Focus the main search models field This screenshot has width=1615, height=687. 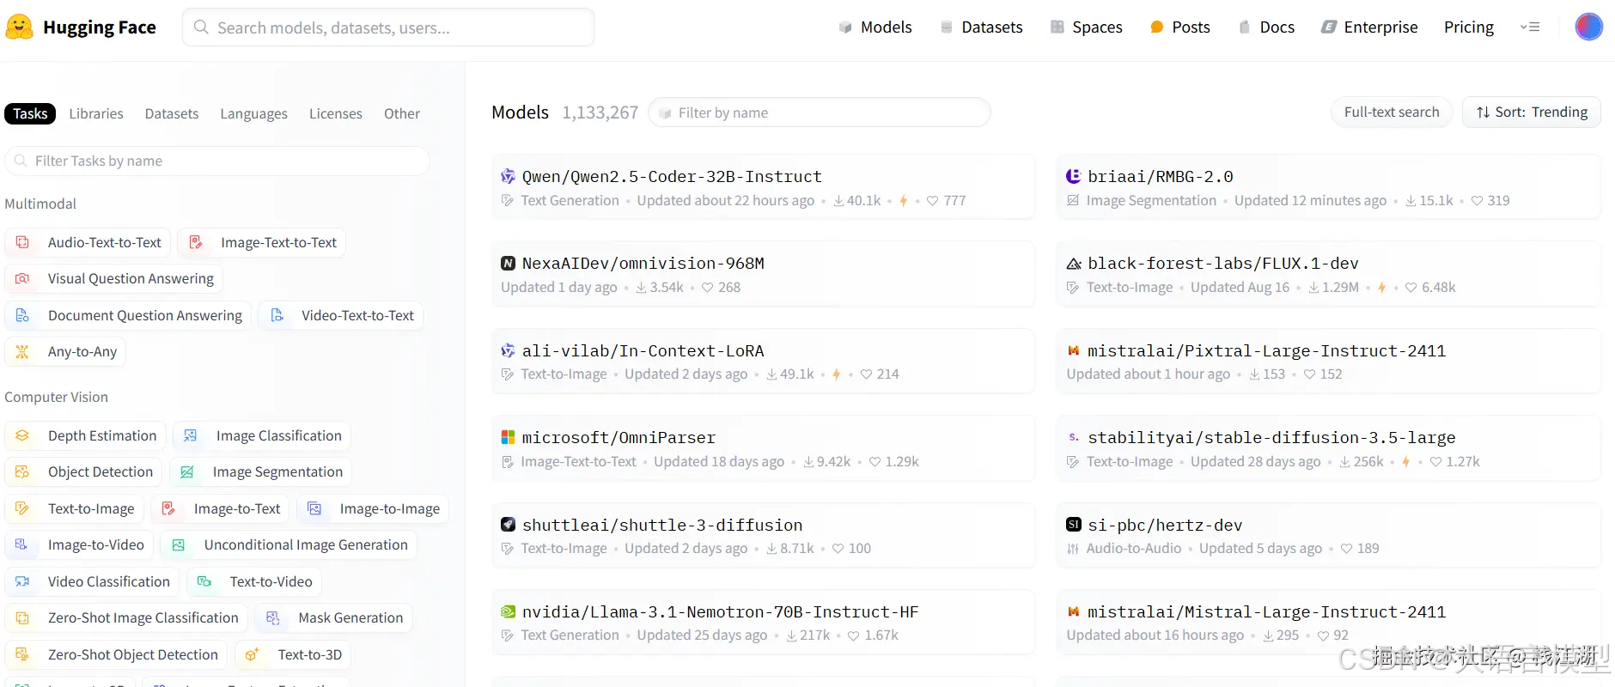tap(388, 27)
